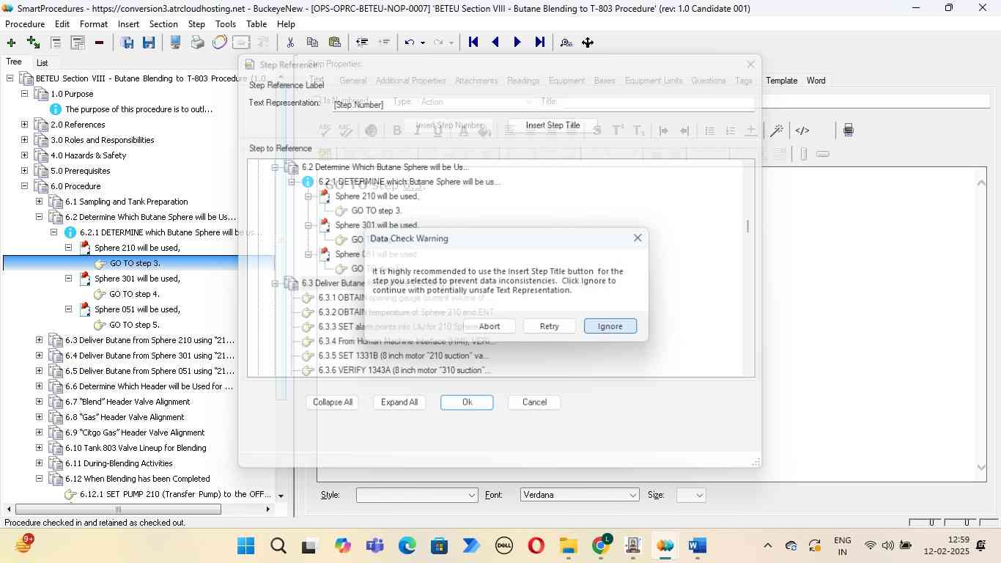Go to previous step arrow icon
The image size is (1001, 563).
(495, 43)
